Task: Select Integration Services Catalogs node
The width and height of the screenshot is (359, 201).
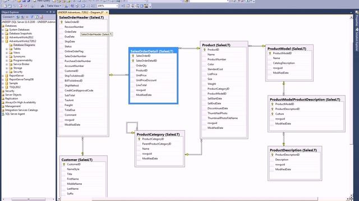Action: (x=21, y=110)
